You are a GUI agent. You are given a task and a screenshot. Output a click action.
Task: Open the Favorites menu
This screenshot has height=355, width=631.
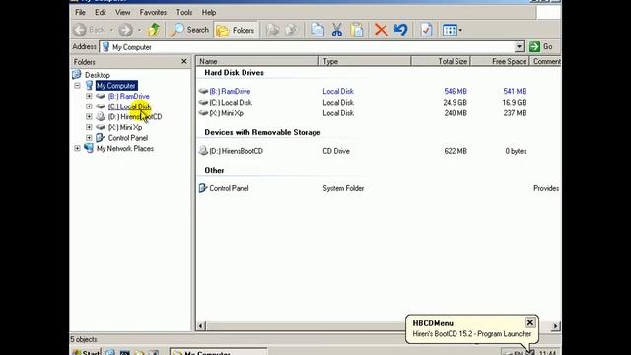[x=153, y=13]
